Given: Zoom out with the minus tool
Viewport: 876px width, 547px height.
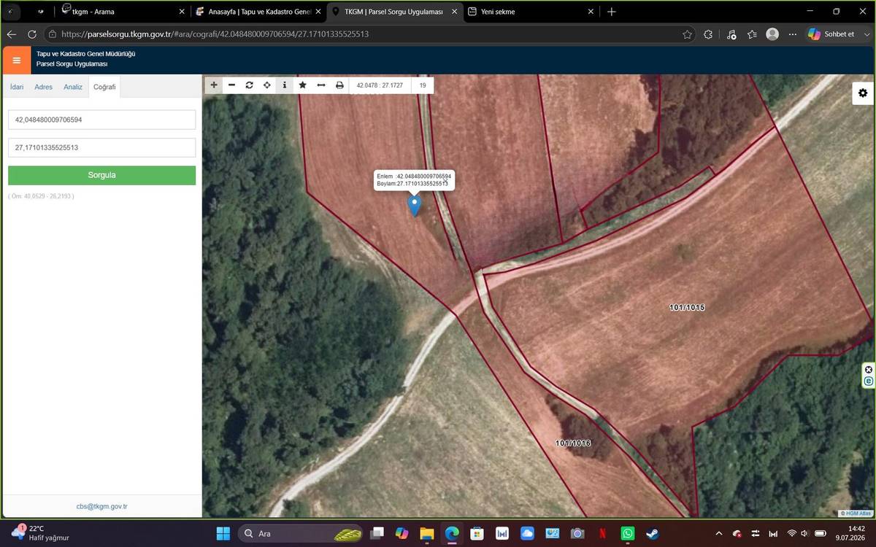Looking at the screenshot, I should point(231,85).
